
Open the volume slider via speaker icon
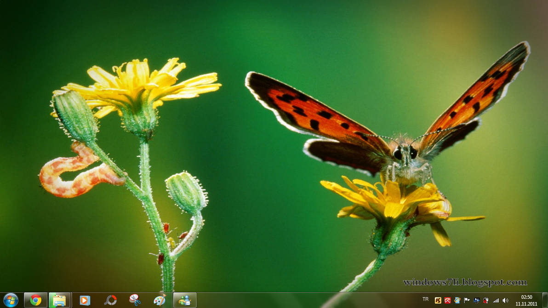pos(506,300)
